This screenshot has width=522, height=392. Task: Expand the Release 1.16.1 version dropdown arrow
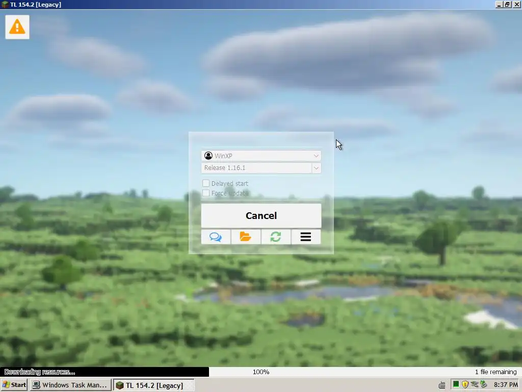pyautogui.click(x=316, y=168)
